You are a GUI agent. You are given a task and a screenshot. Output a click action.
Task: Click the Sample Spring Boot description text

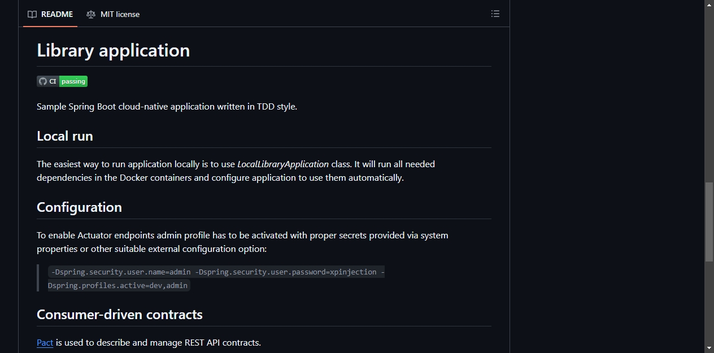(x=167, y=107)
